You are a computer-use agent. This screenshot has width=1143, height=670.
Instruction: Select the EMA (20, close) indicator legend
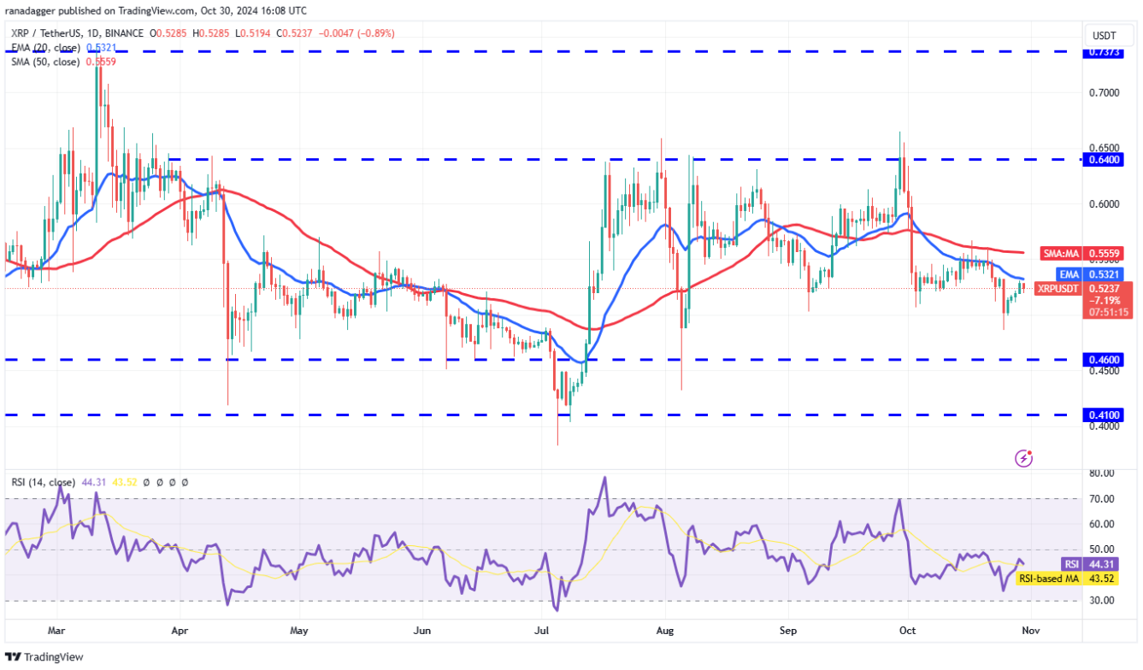pos(43,48)
